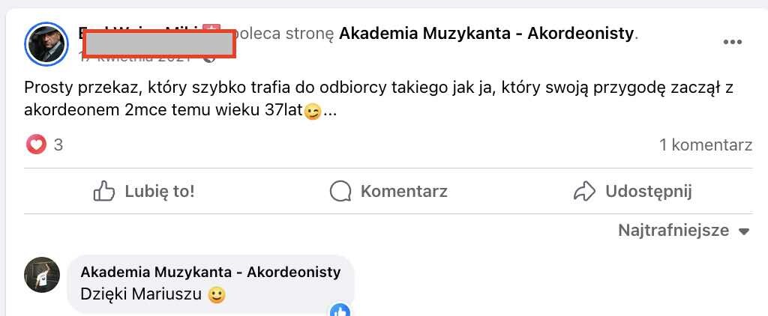The width and height of the screenshot is (768, 316).
Task: Click the Komentarz button
Action: (388, 191)
